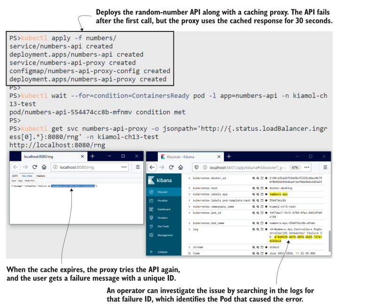Switch to the JSON tab

15,175
